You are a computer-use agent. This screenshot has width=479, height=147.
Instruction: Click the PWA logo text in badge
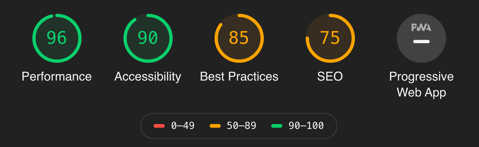[x=421, y=28]
